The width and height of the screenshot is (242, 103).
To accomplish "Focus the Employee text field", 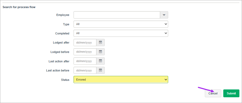I will click(x=117, y=15).
